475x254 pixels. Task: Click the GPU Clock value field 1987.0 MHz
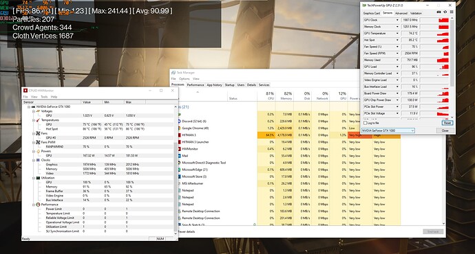pyautogui.click(x=410, y=20)
